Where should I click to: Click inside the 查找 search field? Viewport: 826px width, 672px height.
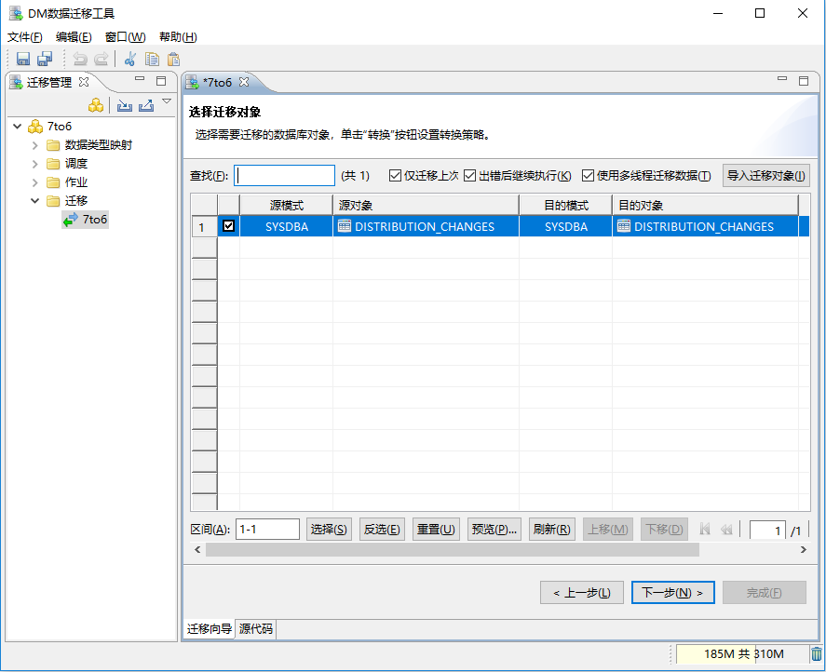point(285,175)
